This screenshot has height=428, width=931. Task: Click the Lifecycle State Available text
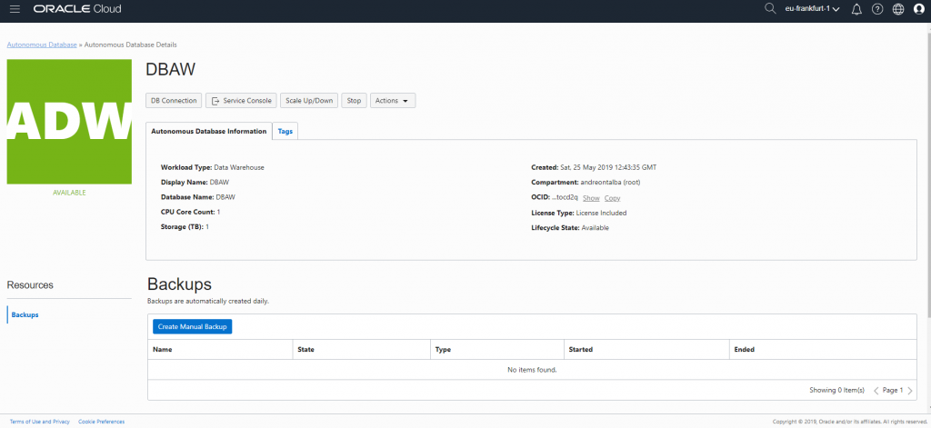coord(570,228)
